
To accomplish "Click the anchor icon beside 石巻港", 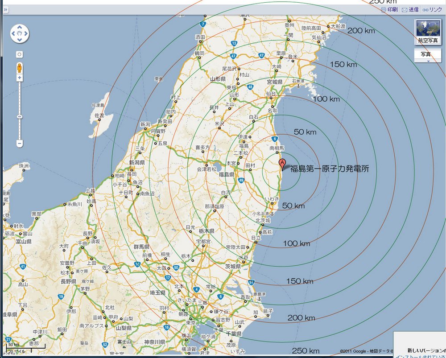I will 298,85.
